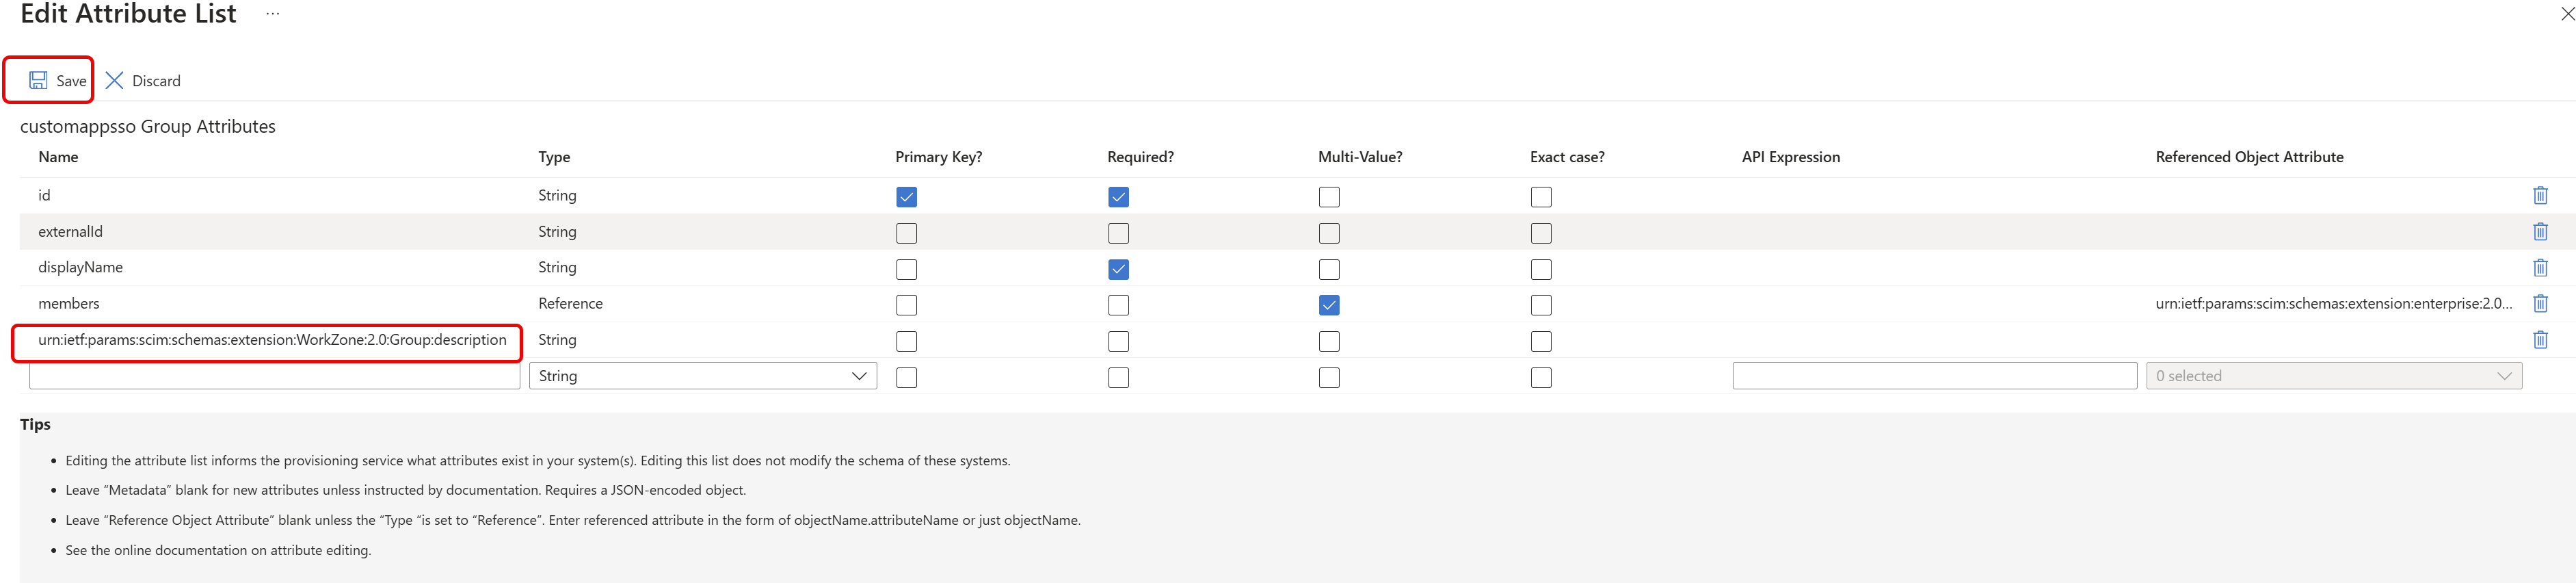Click the API Expression input field
The height and width of the screenshot is (583, 2576).
[x=1933, y=376]
